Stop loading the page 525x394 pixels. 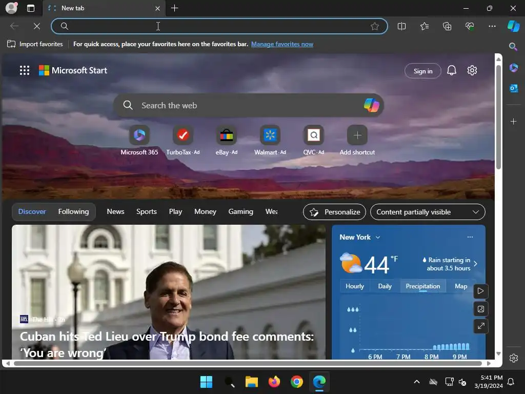[37, 26]
